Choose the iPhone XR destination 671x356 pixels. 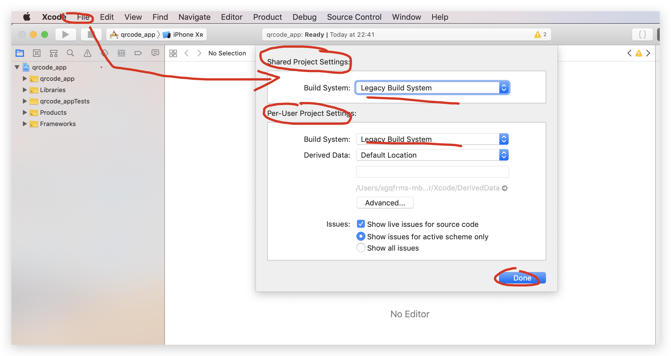tap(183, 34)
